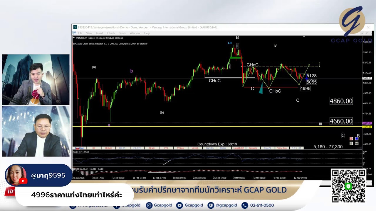Click the MetaTrader chart icon beside File

point(74,33)
